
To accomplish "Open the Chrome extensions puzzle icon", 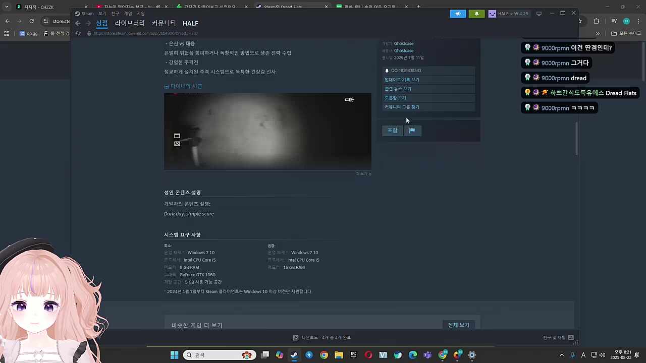I will point(597,21).
